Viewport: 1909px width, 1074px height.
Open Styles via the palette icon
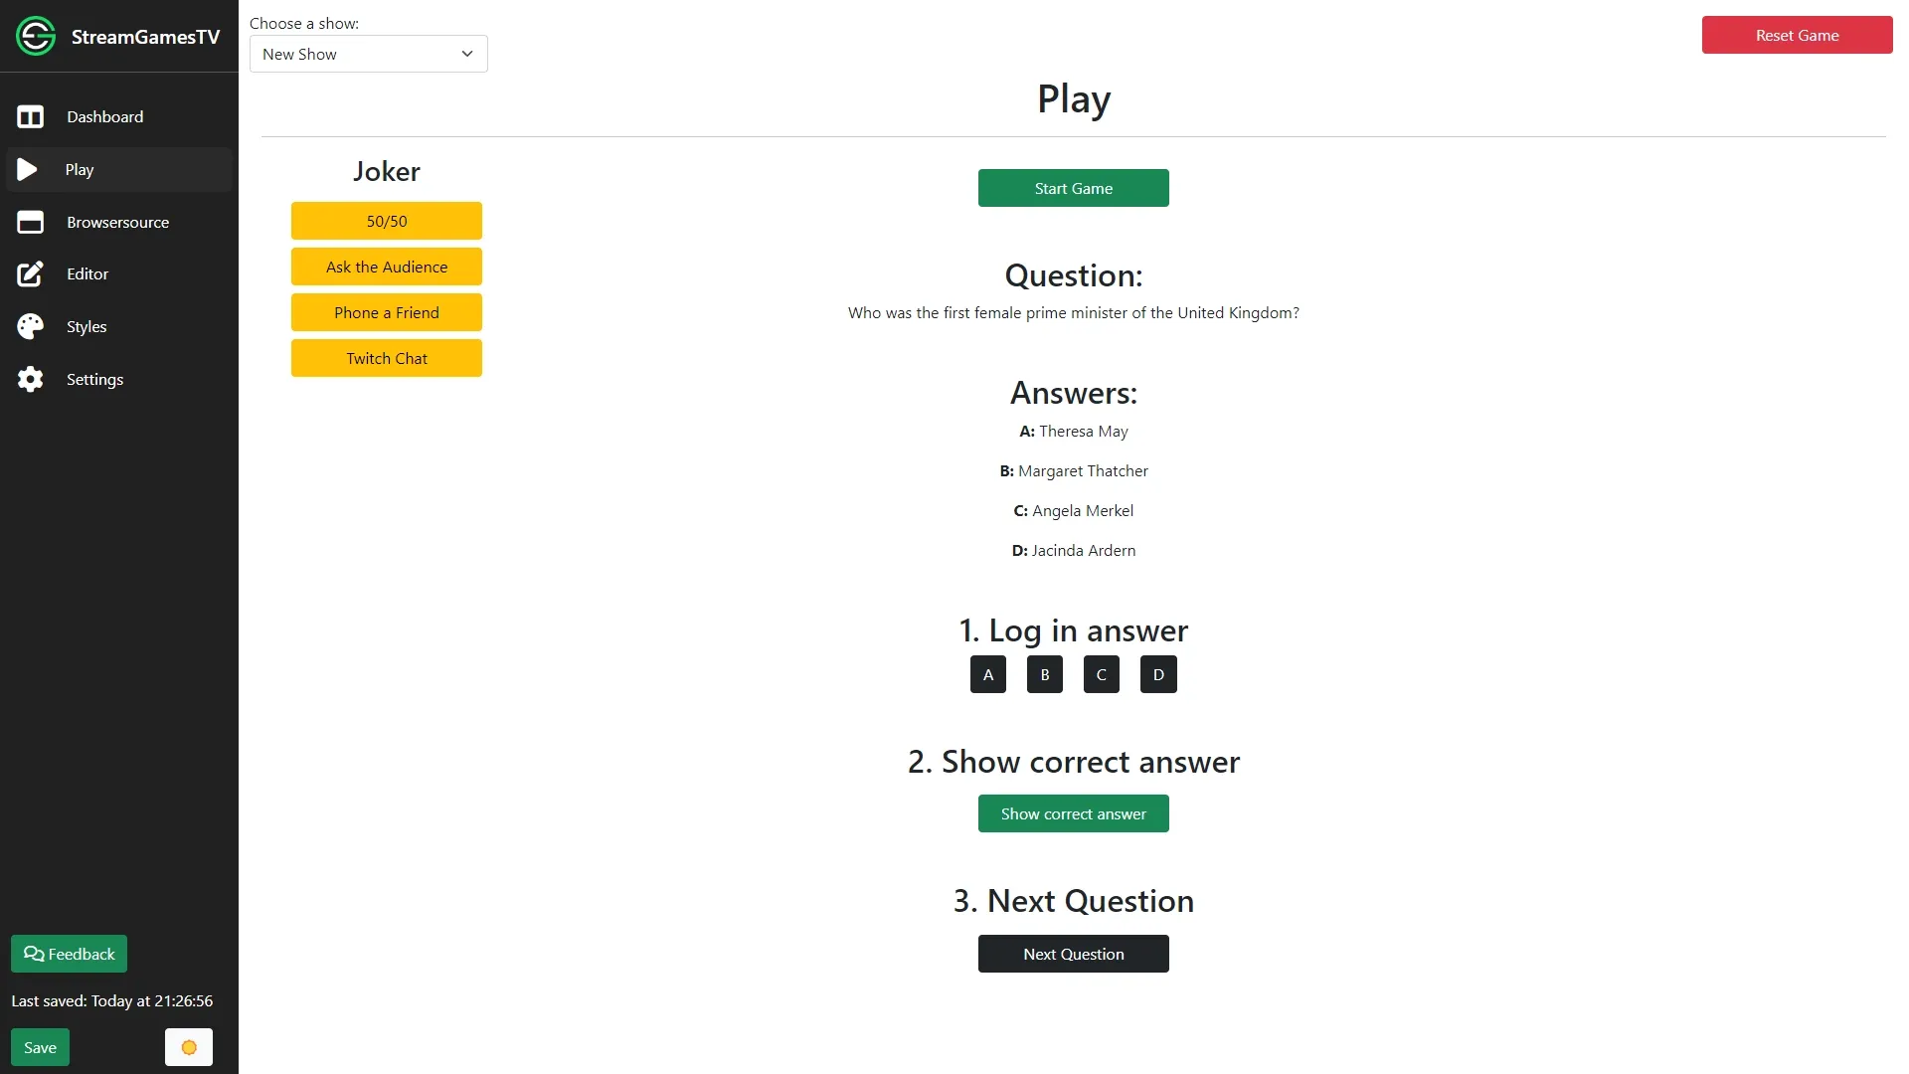coord(30,327)
